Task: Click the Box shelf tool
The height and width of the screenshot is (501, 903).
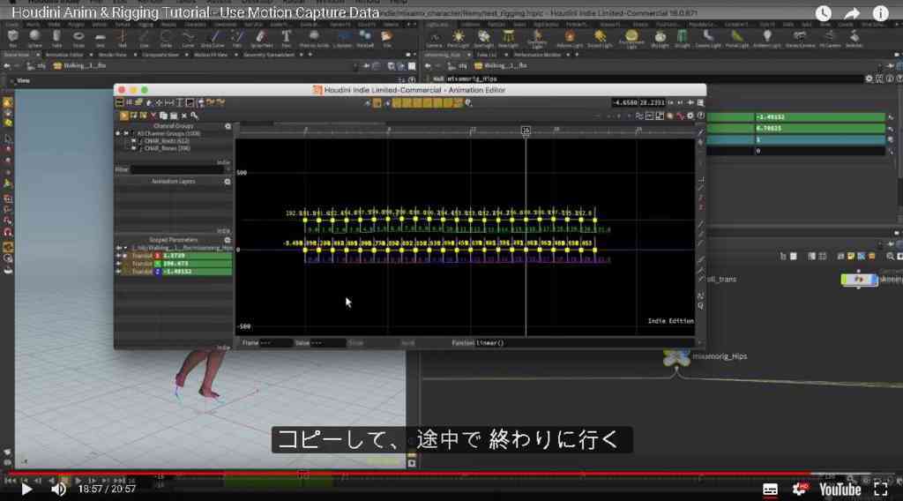Action: tap(12, 39)
